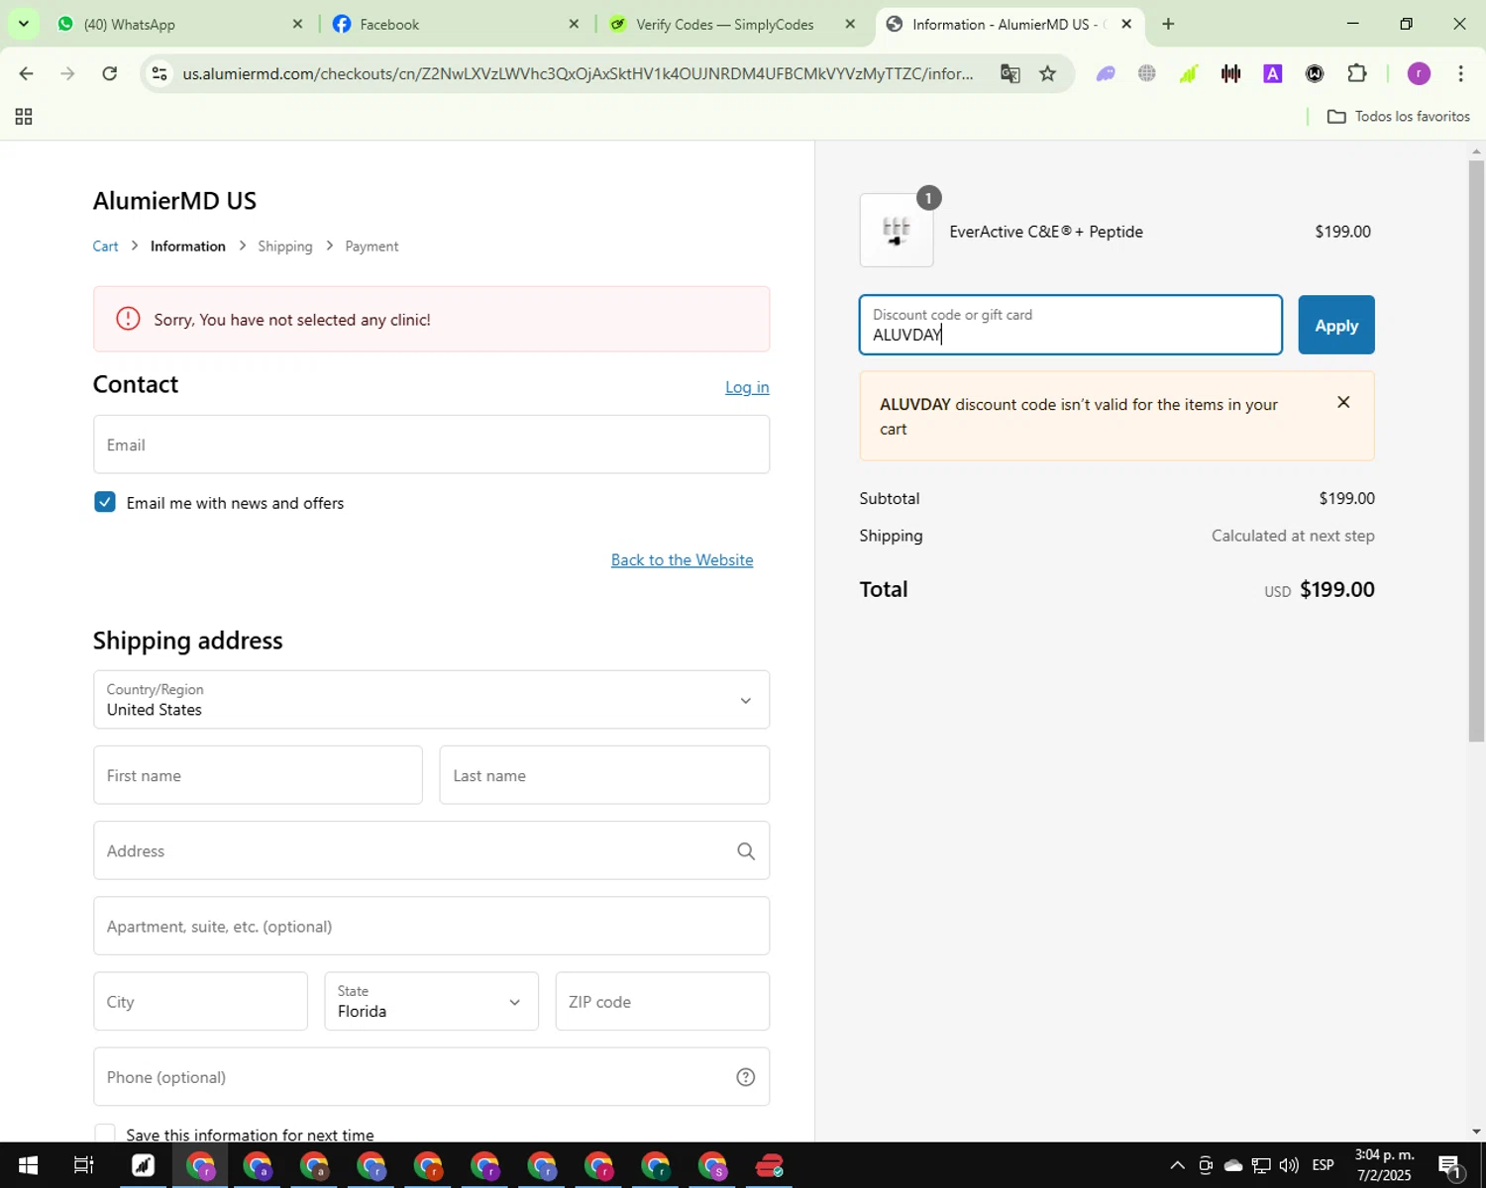Open the Windows Start menu
The height and width of the screenshot is (1188, 1486).
point(28,1165)
